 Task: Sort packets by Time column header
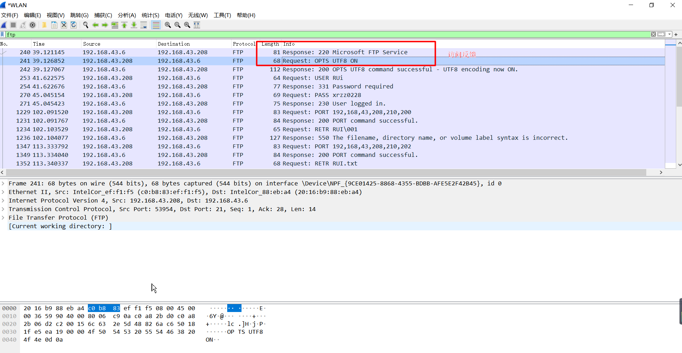pos(56,44)
